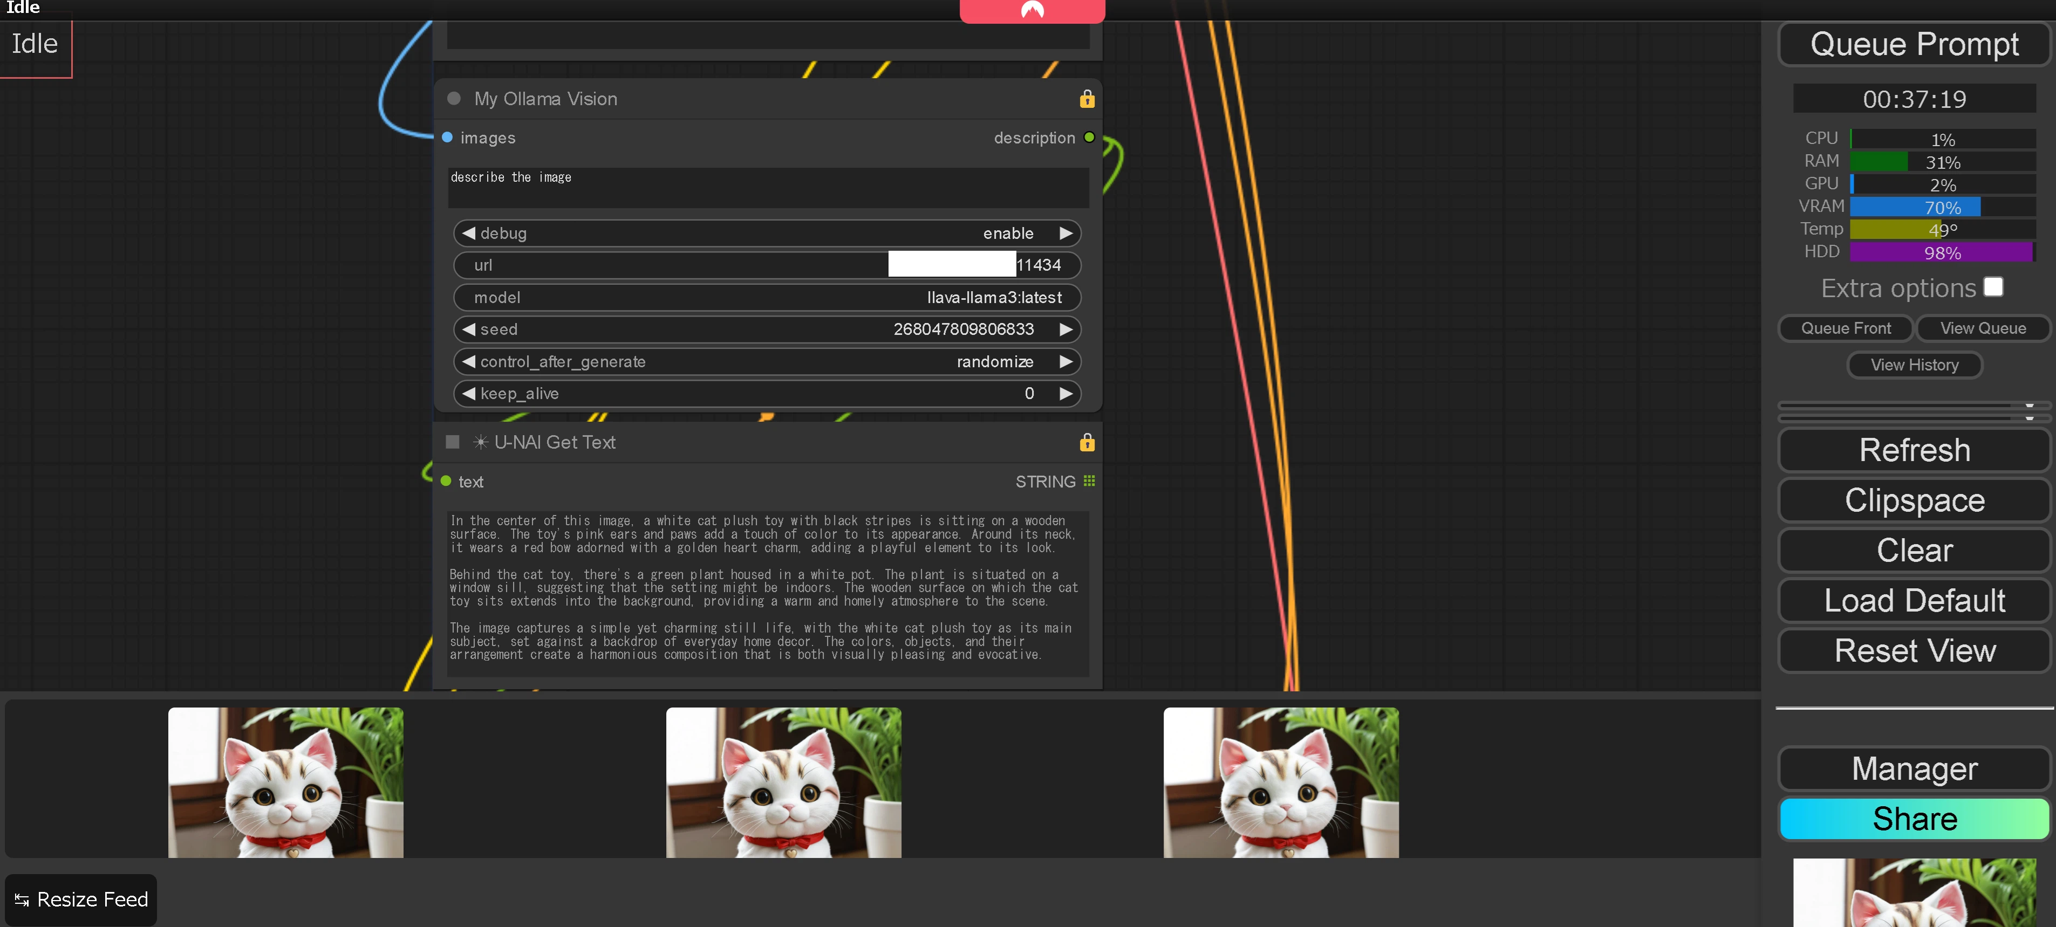
Task: Collapse My Ollama Vision node via its dot
Action: point(454,99)
